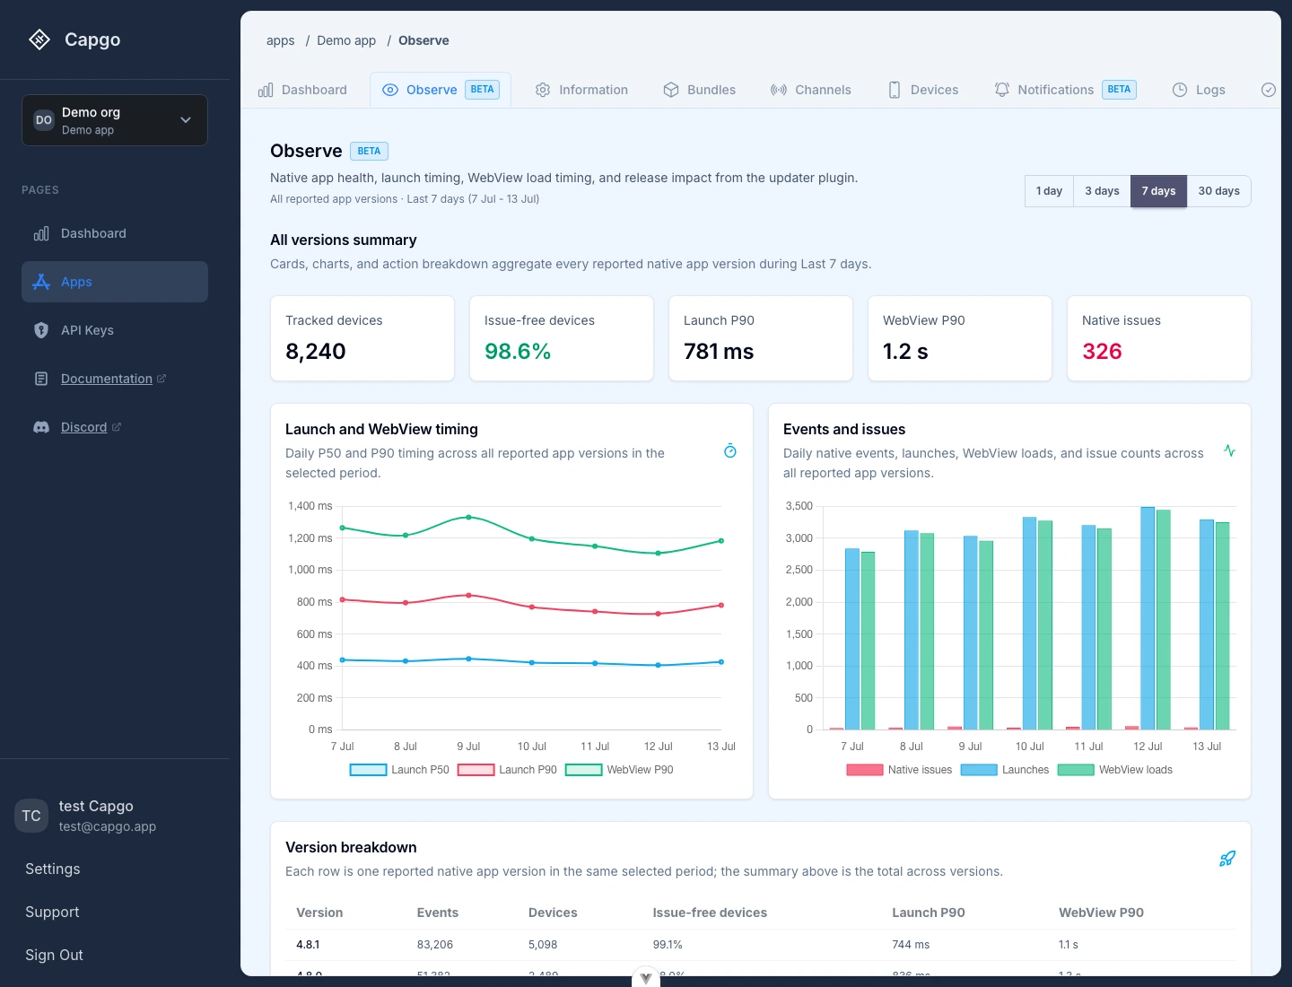Open the Discord link
Screen dimensions: 1292x987
[x=83, y=427]
